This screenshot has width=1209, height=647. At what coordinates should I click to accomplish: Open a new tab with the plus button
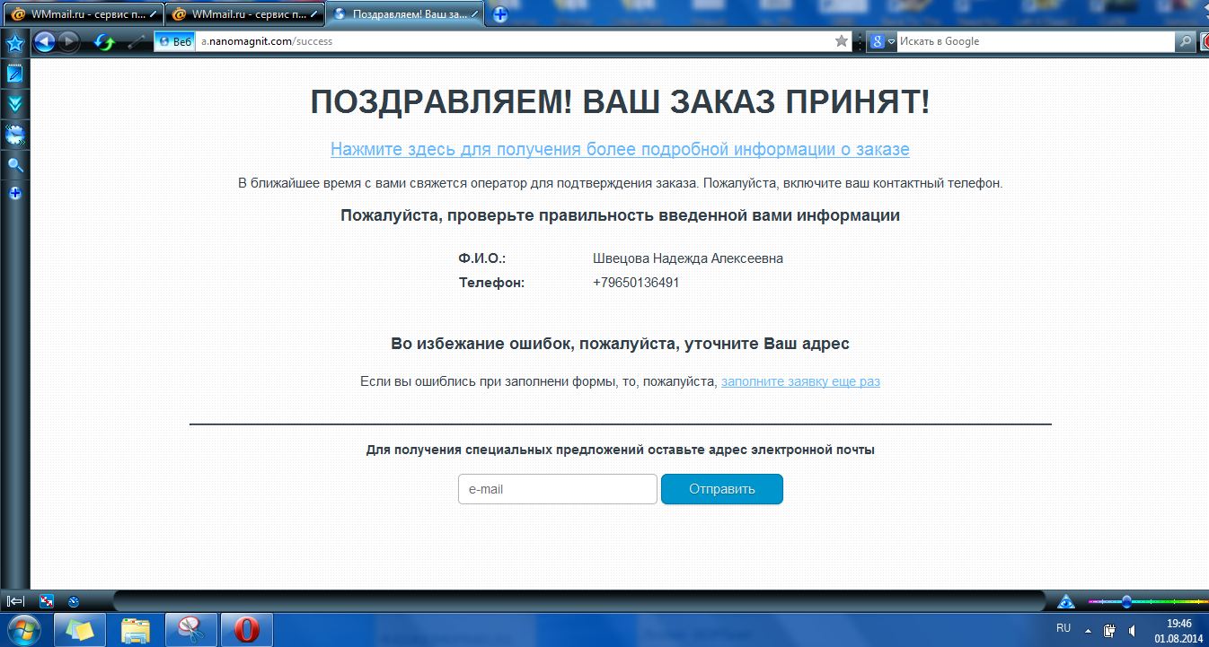pyautogui.click(x=500, y=14)
